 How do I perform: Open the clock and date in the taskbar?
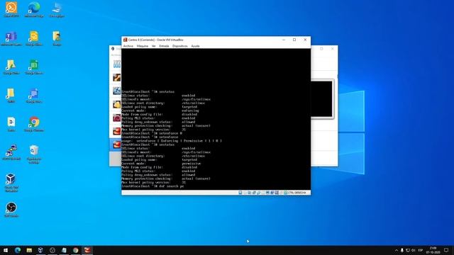pyautogui.click(x=433, y=250)
